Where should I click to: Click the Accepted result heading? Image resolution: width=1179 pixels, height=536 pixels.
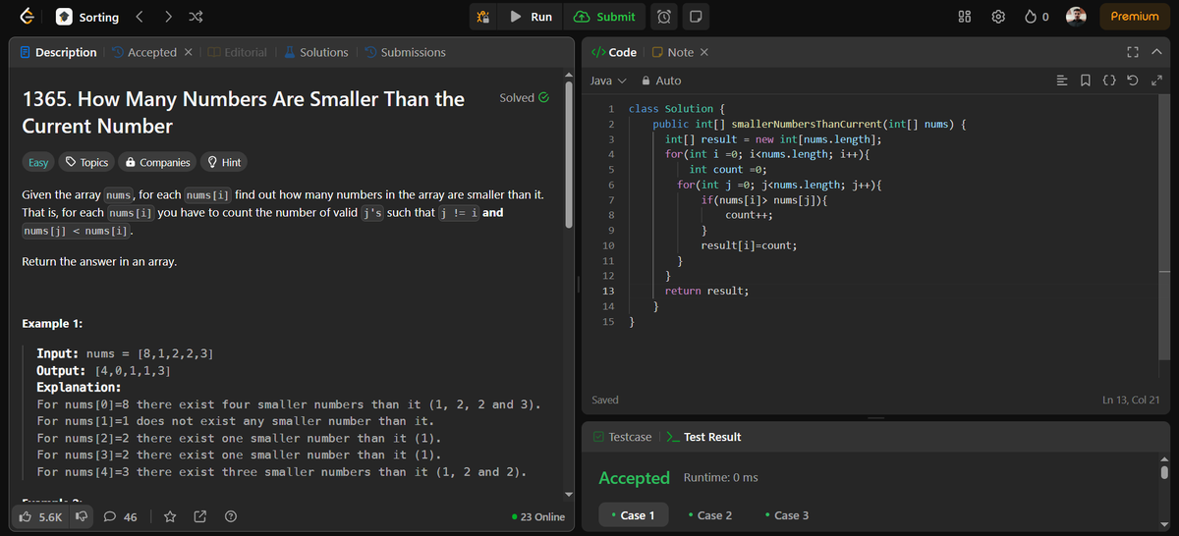click(x=634, y=478)
